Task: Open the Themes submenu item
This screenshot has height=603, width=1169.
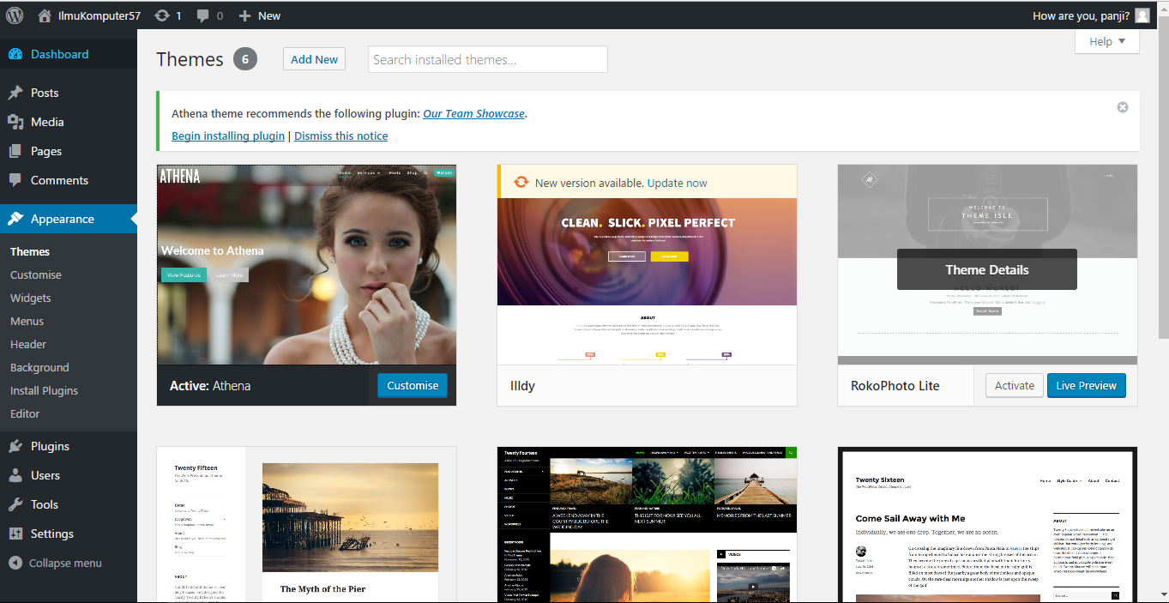Action: click(x=30, y=251)
